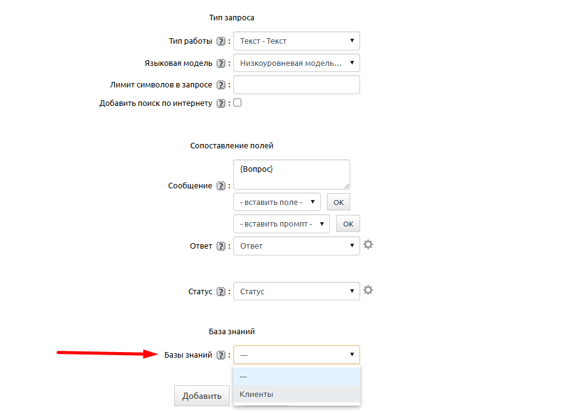
Task: Click help icon for Добавить поиск по интернету
Action: point(222,103)
